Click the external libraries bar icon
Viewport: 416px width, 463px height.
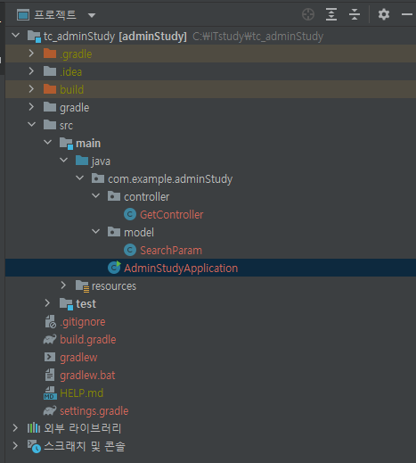(x=34, y=428)
